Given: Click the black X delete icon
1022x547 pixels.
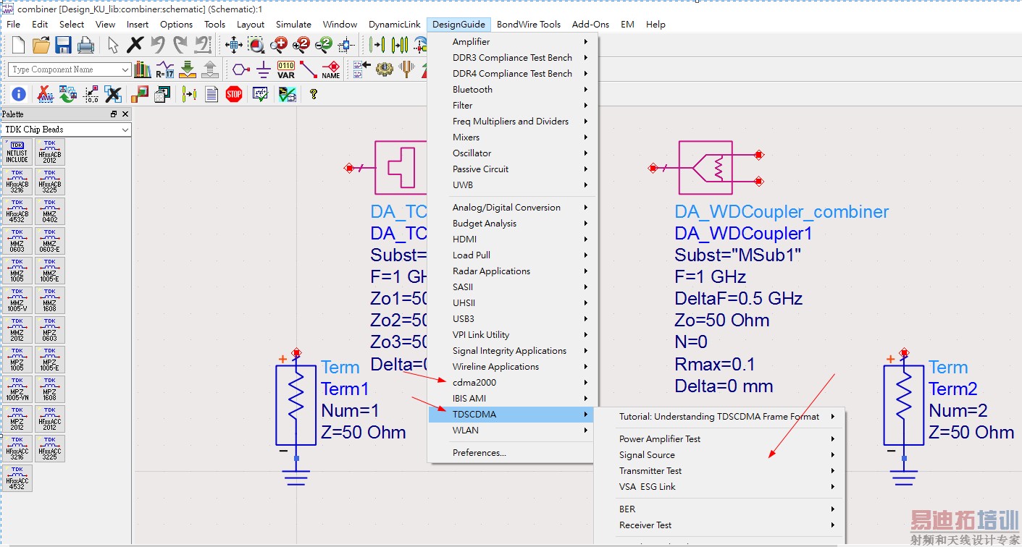Looking at the screenshot, I should coord(135,45).
